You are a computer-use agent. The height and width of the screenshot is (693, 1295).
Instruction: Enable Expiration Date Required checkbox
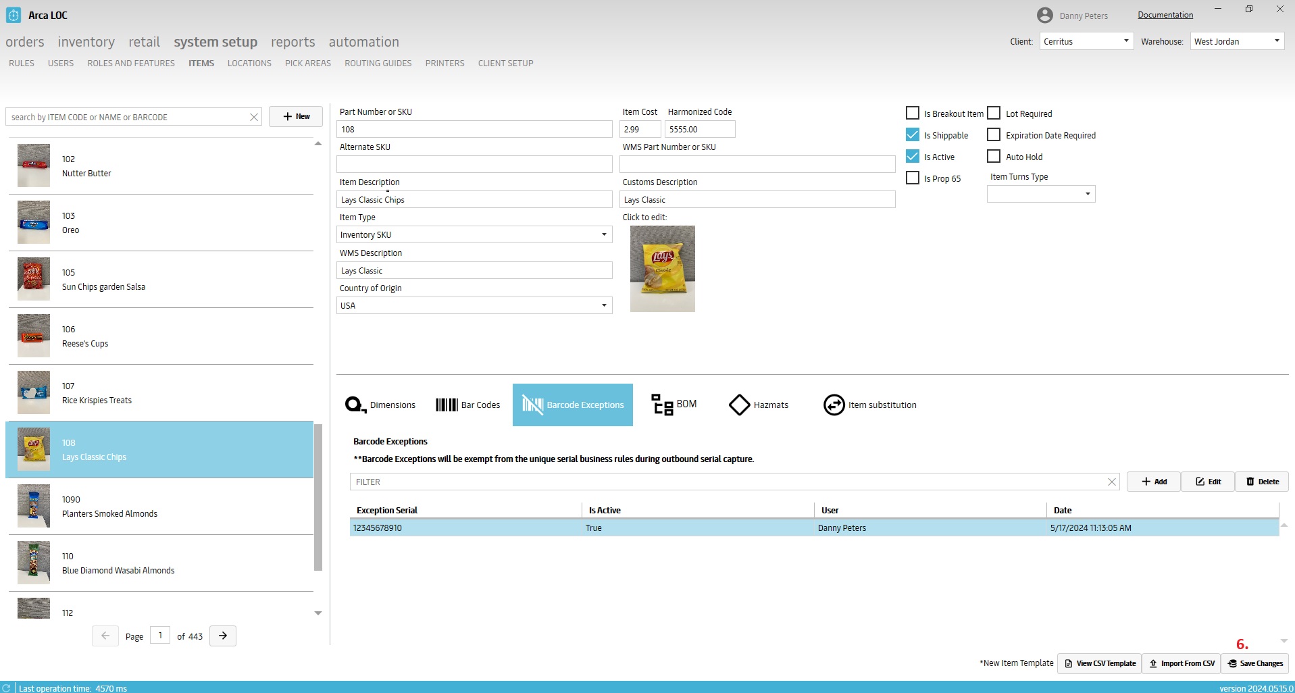point(994,134)
